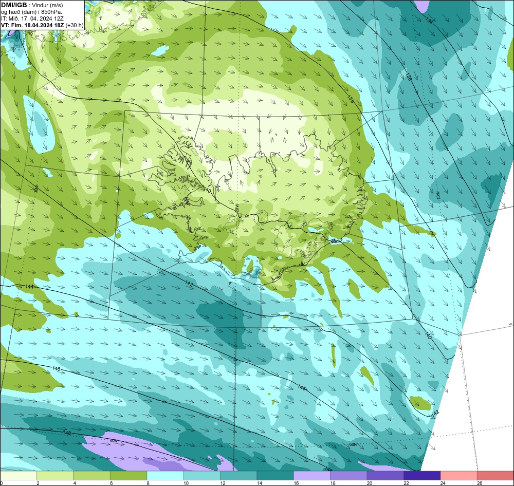
Task: Click the 6–8 m/s dark green legend swatch
Action: 128,476
